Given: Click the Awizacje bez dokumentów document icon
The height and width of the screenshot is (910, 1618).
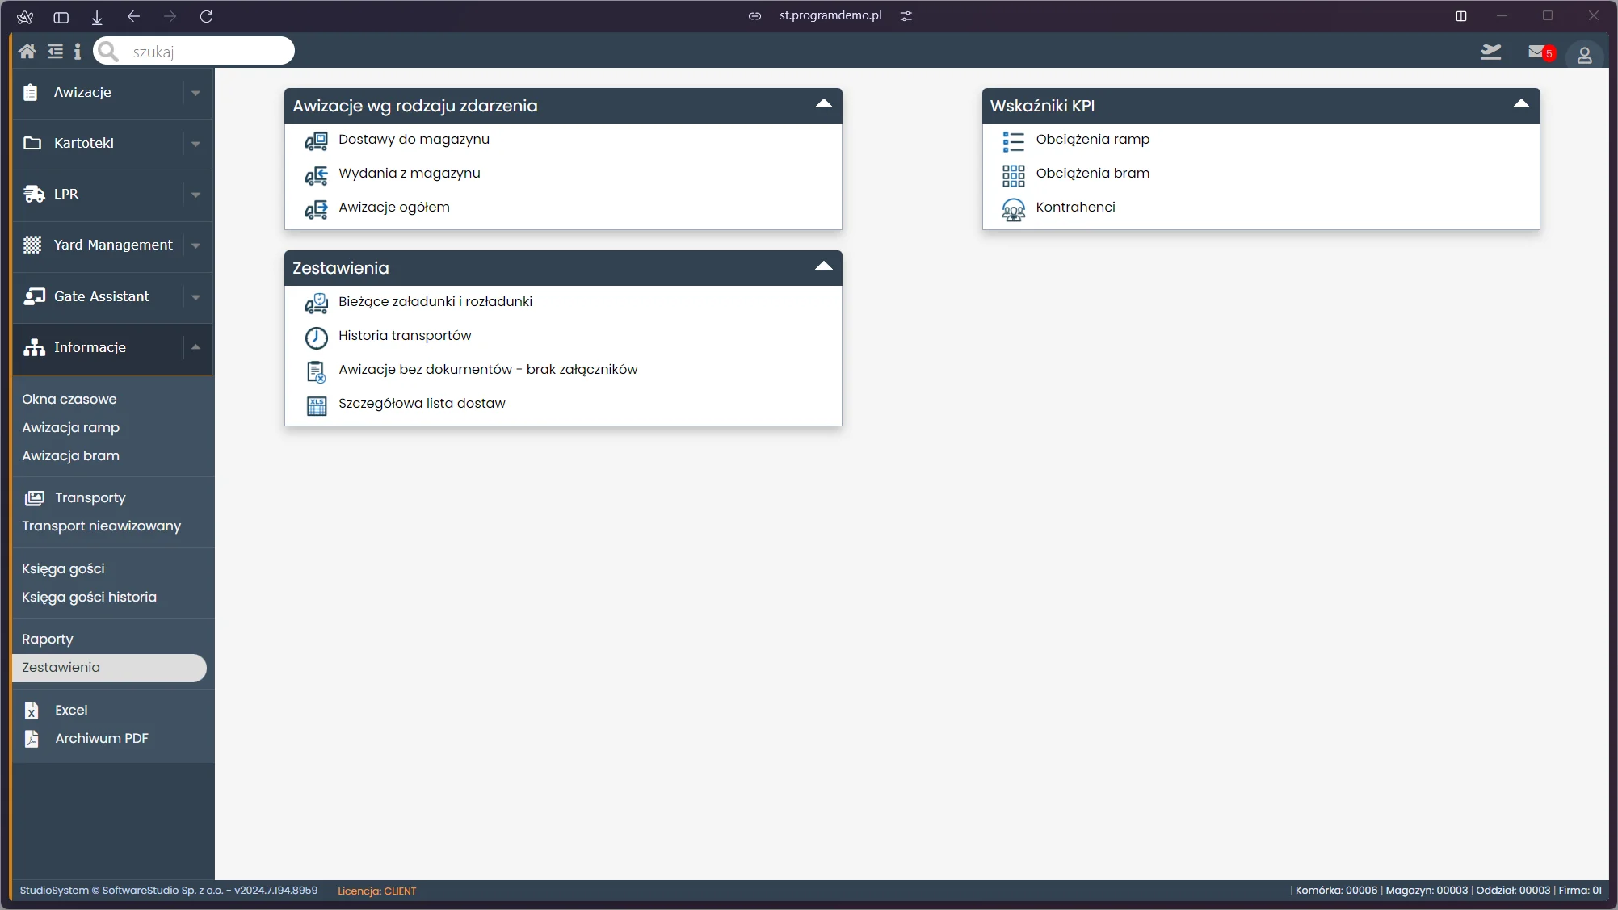Looking at the screenshot, I should [316, 371].
